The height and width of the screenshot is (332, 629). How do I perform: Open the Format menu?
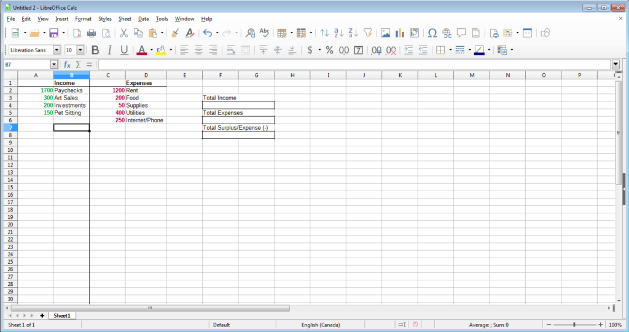(x=83, y=19)
